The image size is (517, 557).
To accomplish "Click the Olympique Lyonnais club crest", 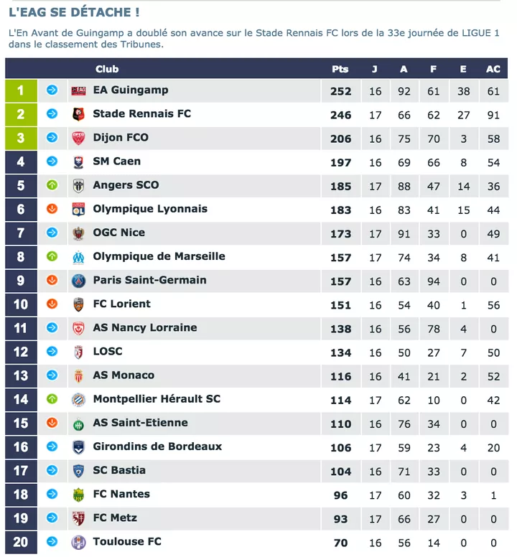I will coord(78,210).
